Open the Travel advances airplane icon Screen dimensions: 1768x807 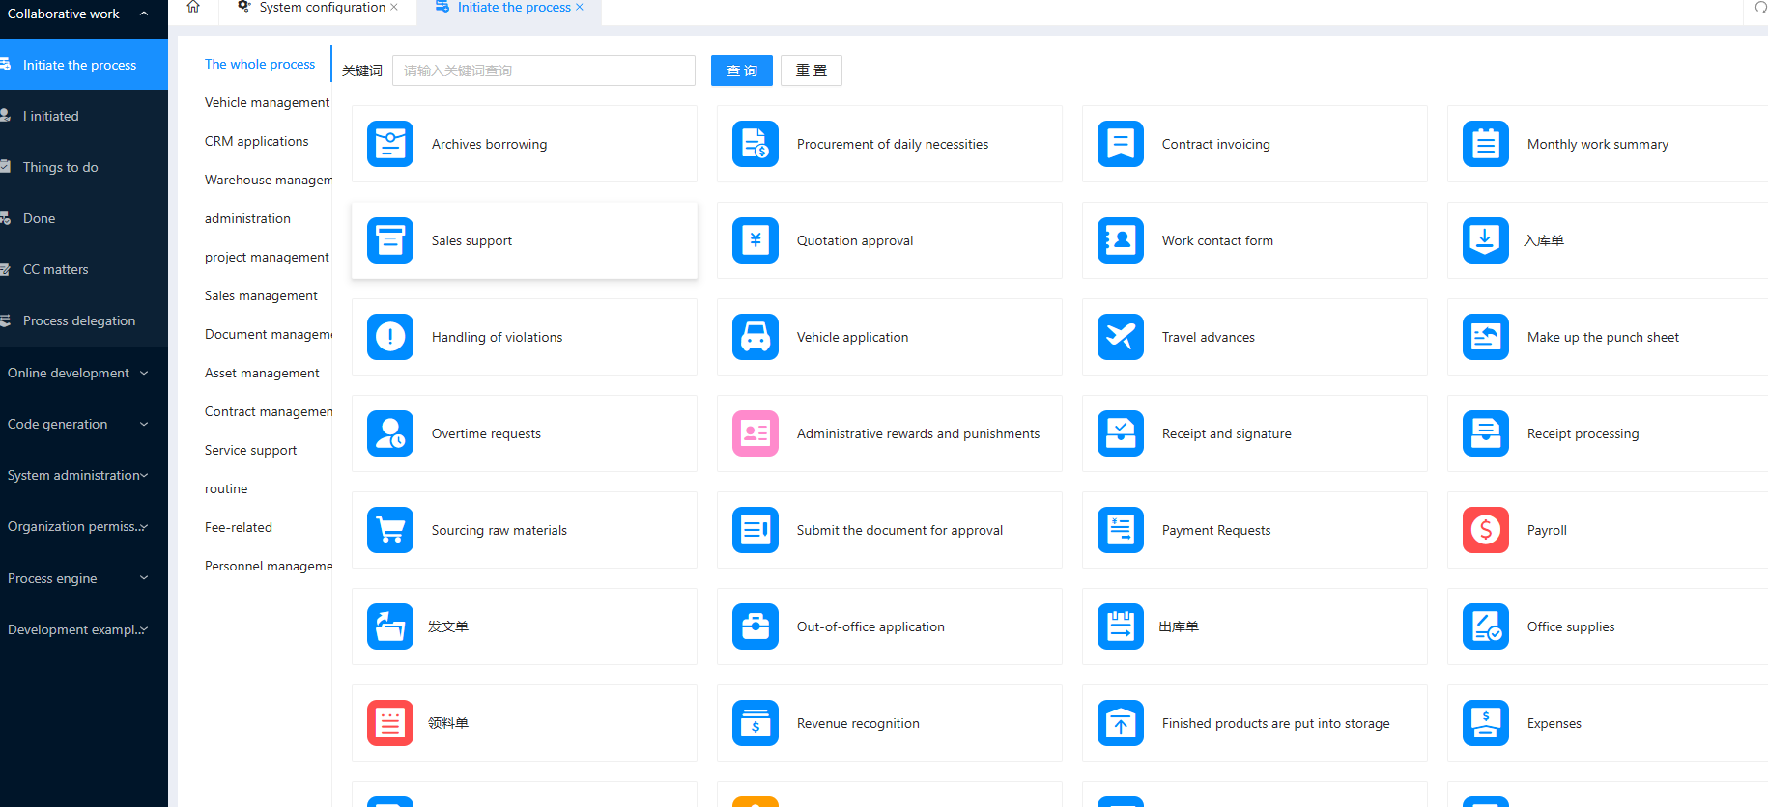point(1121,337)
